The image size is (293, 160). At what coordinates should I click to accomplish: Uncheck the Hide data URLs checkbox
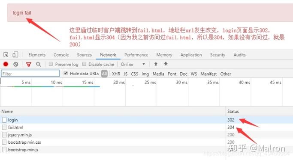66,73
